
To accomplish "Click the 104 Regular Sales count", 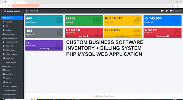I will coord(29,31).
